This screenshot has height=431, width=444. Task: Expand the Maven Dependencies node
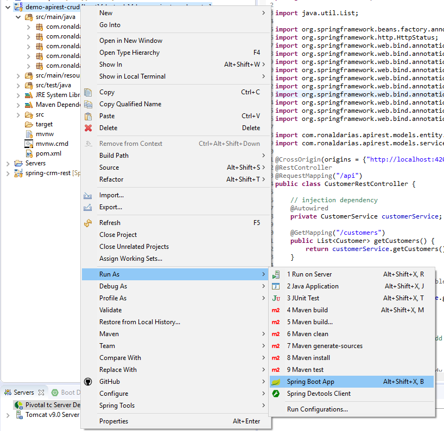(x=18, y=105)
